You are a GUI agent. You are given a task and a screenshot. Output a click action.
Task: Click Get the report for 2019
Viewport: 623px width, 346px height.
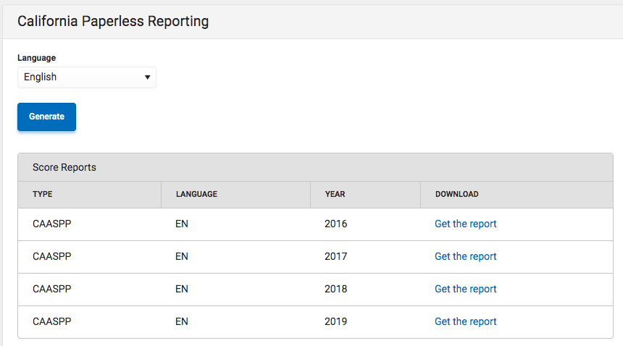(465, 321)
